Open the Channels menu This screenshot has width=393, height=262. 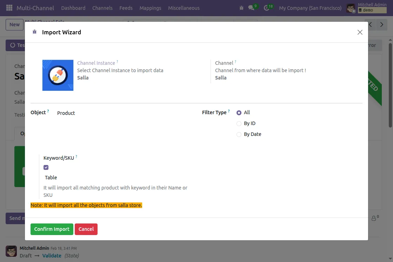[102, 8]
